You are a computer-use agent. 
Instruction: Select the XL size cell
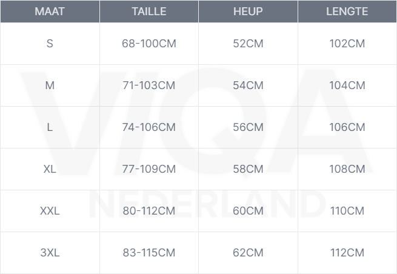[50, 169]
